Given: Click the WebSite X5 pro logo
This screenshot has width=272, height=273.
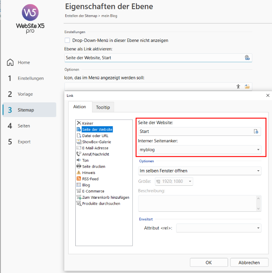Looking at the screenshot, I should click(30, 18).
